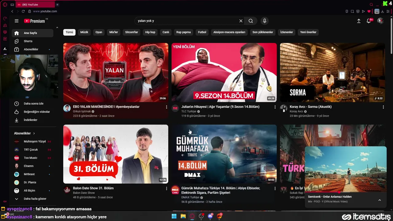Open File Explorer from taskbar
Viewport: 393px width, 221px height.
[x=183, y=216]
